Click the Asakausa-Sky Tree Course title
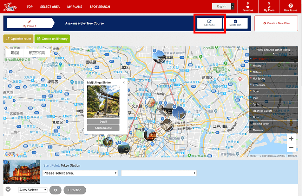Screen dimensions: 302x196 point(85,23)
